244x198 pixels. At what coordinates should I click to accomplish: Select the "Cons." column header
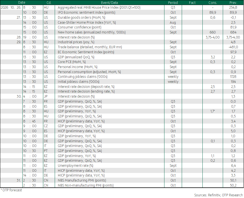212,3
